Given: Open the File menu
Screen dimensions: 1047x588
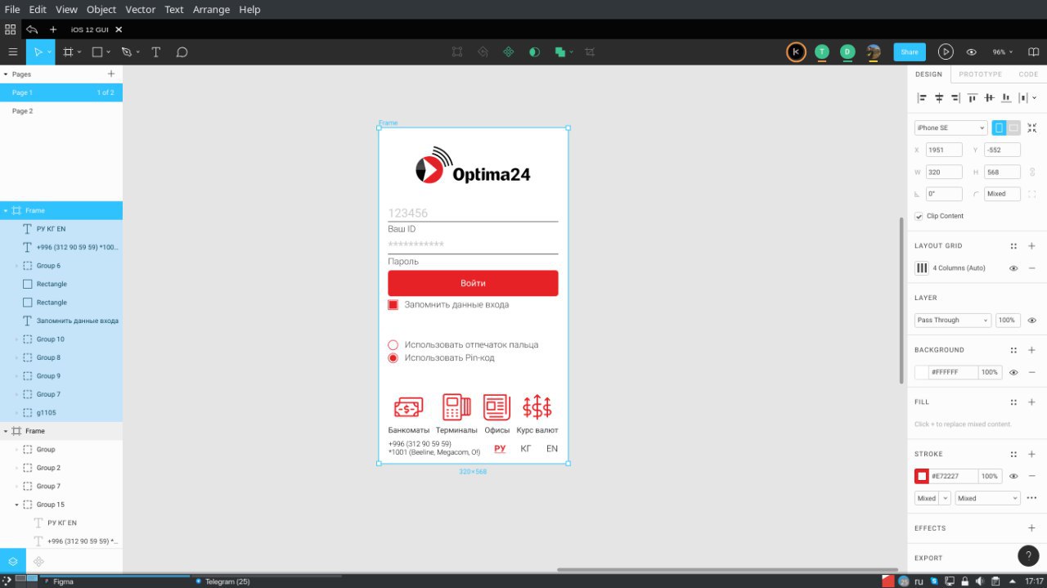Looking at the screenshot, I should [12, 9].
